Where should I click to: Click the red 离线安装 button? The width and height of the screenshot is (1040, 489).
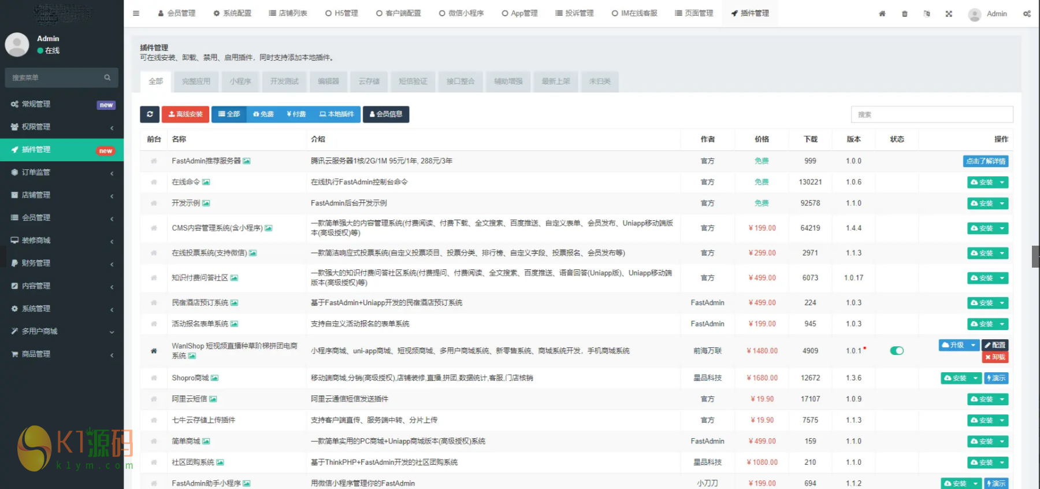point(185,114)
